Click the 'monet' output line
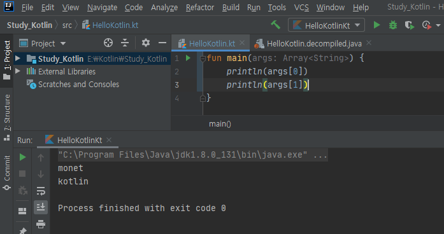The height and width of the screenshot is (234, 444). pyautogui.click(x=71, y=168)
